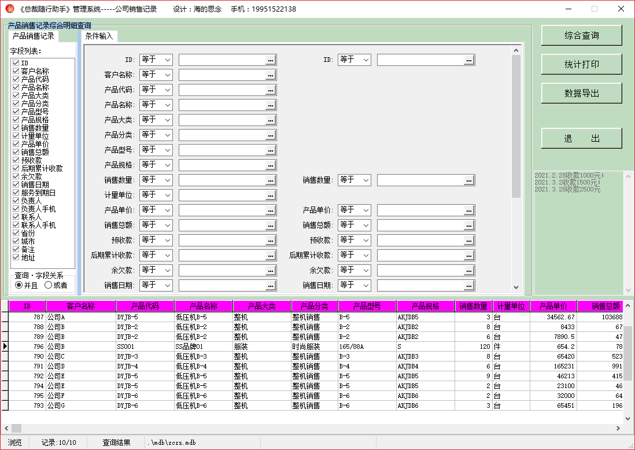
Task: Toggle the 产品型号 field checkbox
Action: pos(16,112)
